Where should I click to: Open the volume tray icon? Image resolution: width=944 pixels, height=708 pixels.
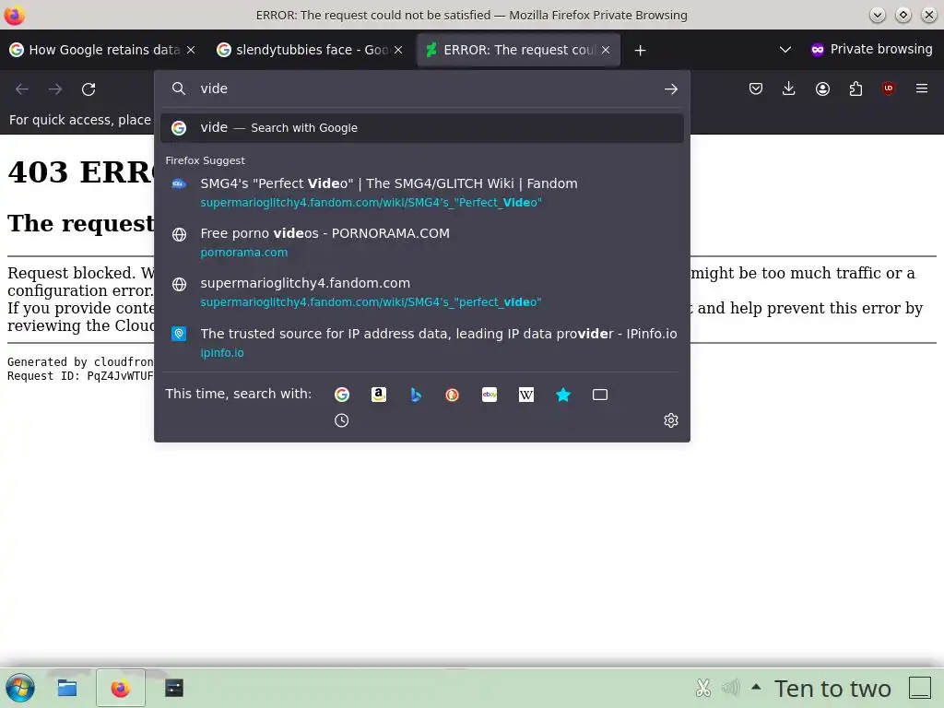730,688
